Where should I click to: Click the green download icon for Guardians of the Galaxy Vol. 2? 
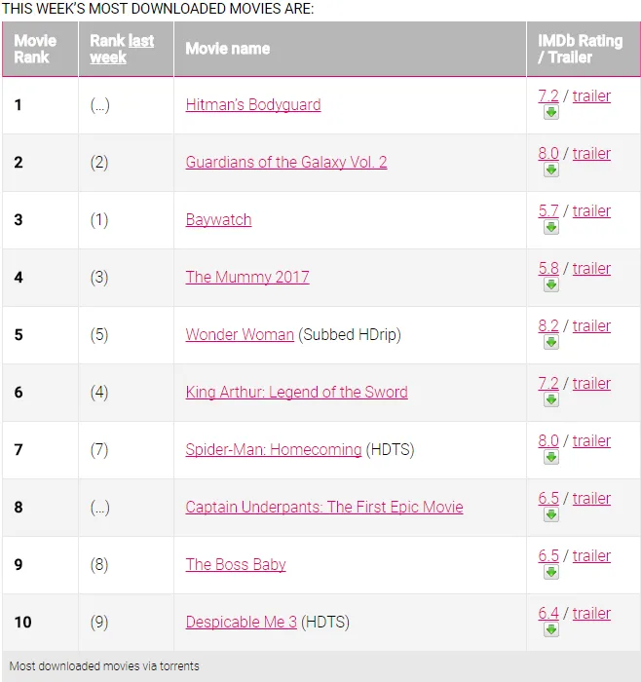click(551, 170)
